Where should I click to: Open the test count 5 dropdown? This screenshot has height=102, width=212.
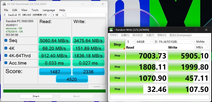(x=130, y=42)
